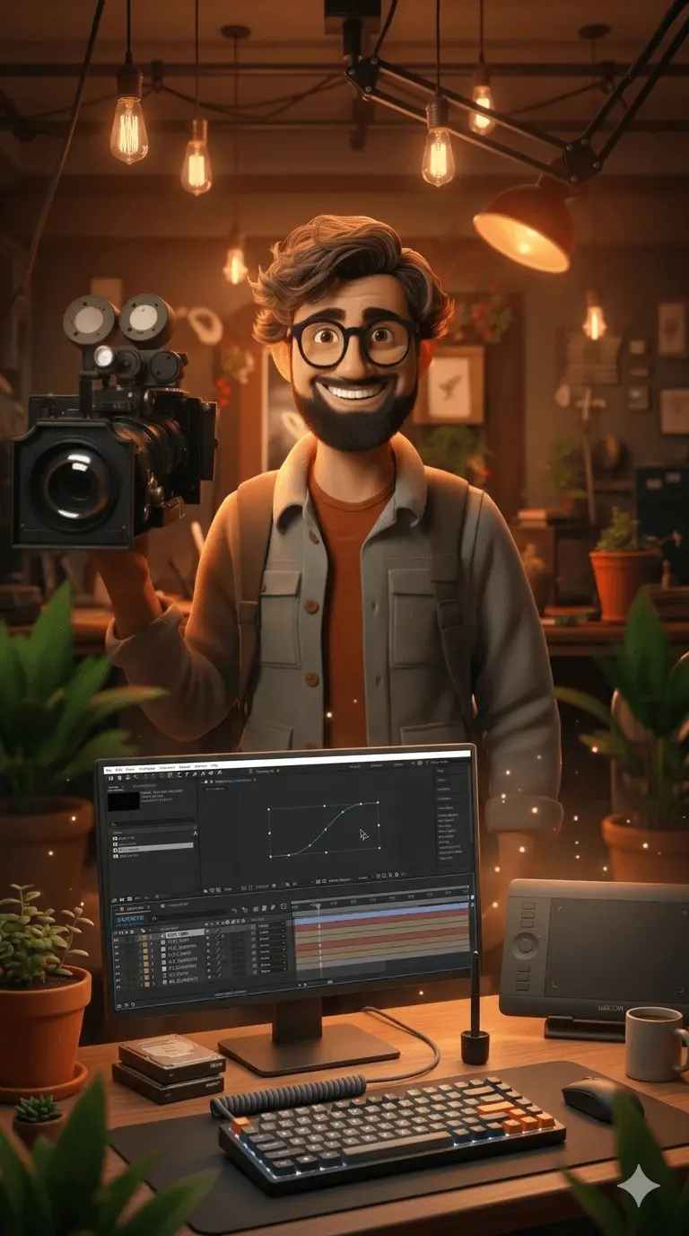Click the black preview thumbnail in the project panel
689x1236 pixels.
point(123,801)
